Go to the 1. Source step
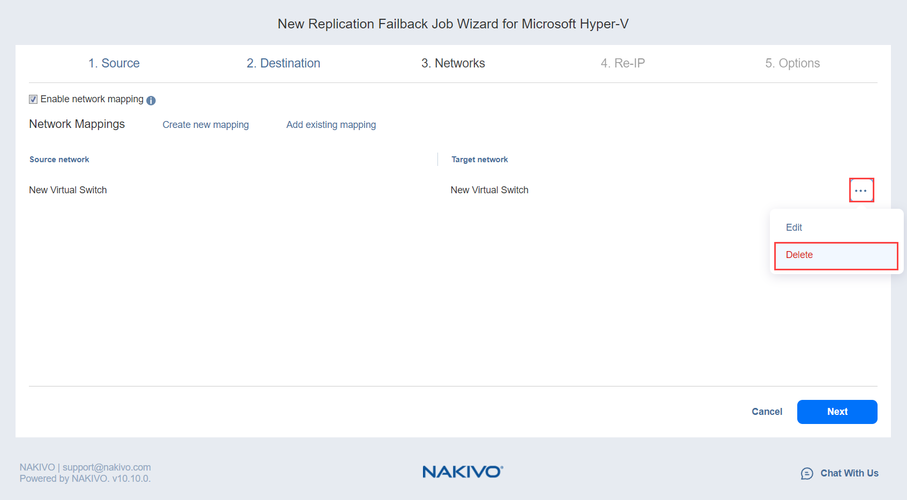The width and height of the screenshot is (907, 500). pyautogui.click(x=114, y=63)
